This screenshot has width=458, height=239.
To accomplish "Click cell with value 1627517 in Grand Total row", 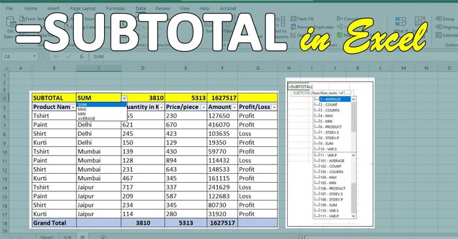I will coord(222,223).
